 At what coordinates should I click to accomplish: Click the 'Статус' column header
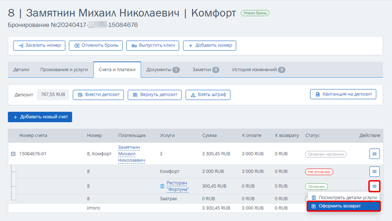click(x=312, y=136)
